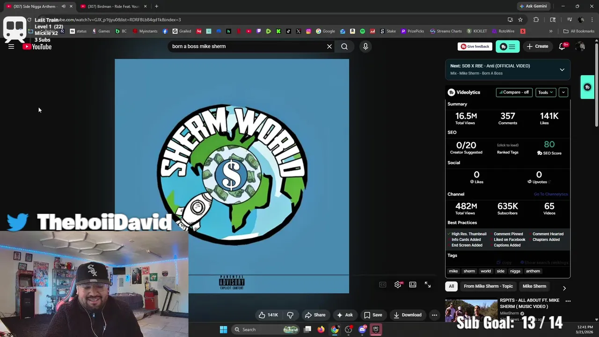Open Task View on the taskbar
The image size is (599, 337).
pos(307,330)
